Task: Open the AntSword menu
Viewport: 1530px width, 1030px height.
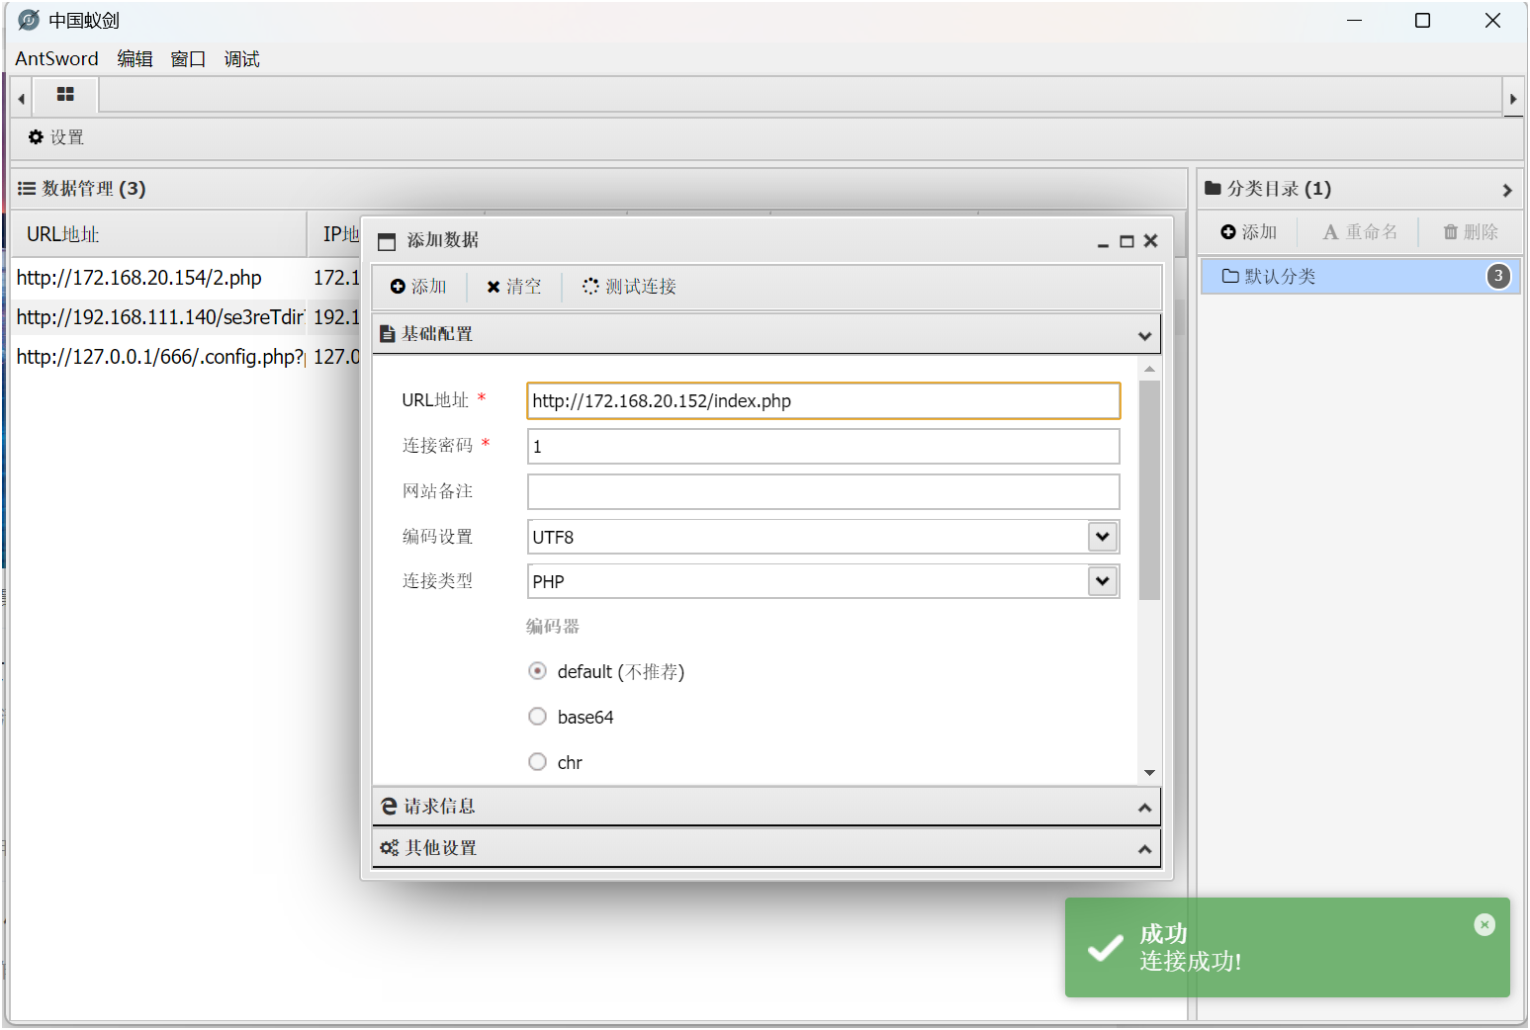Action: [x=56, y=58]
